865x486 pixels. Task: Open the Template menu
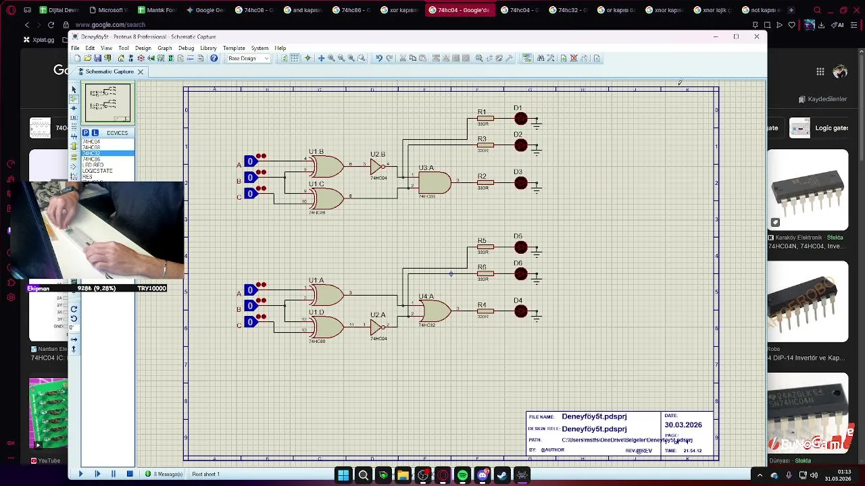234,48
